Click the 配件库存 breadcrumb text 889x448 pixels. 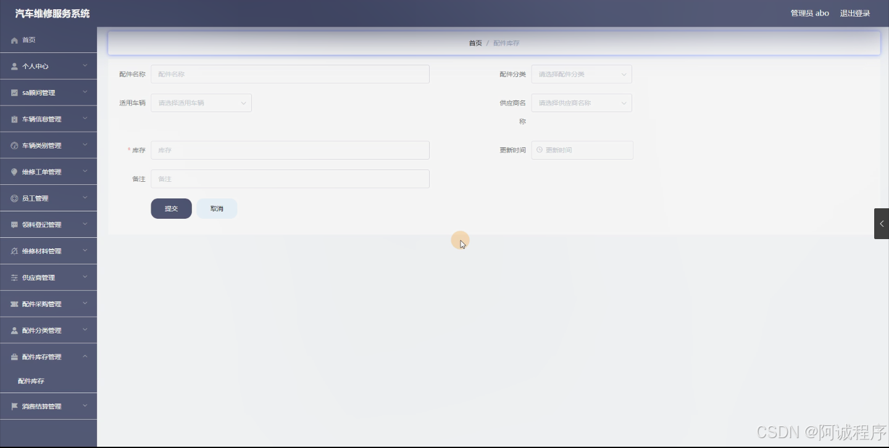506,43
